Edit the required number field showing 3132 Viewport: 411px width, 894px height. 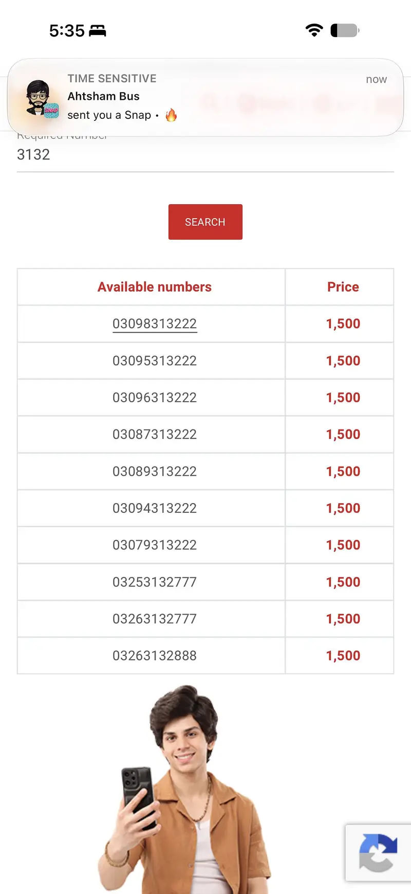(206, 154)
